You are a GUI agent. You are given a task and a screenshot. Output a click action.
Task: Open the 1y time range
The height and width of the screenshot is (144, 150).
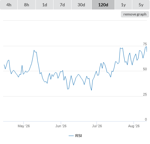click(123, 5)
